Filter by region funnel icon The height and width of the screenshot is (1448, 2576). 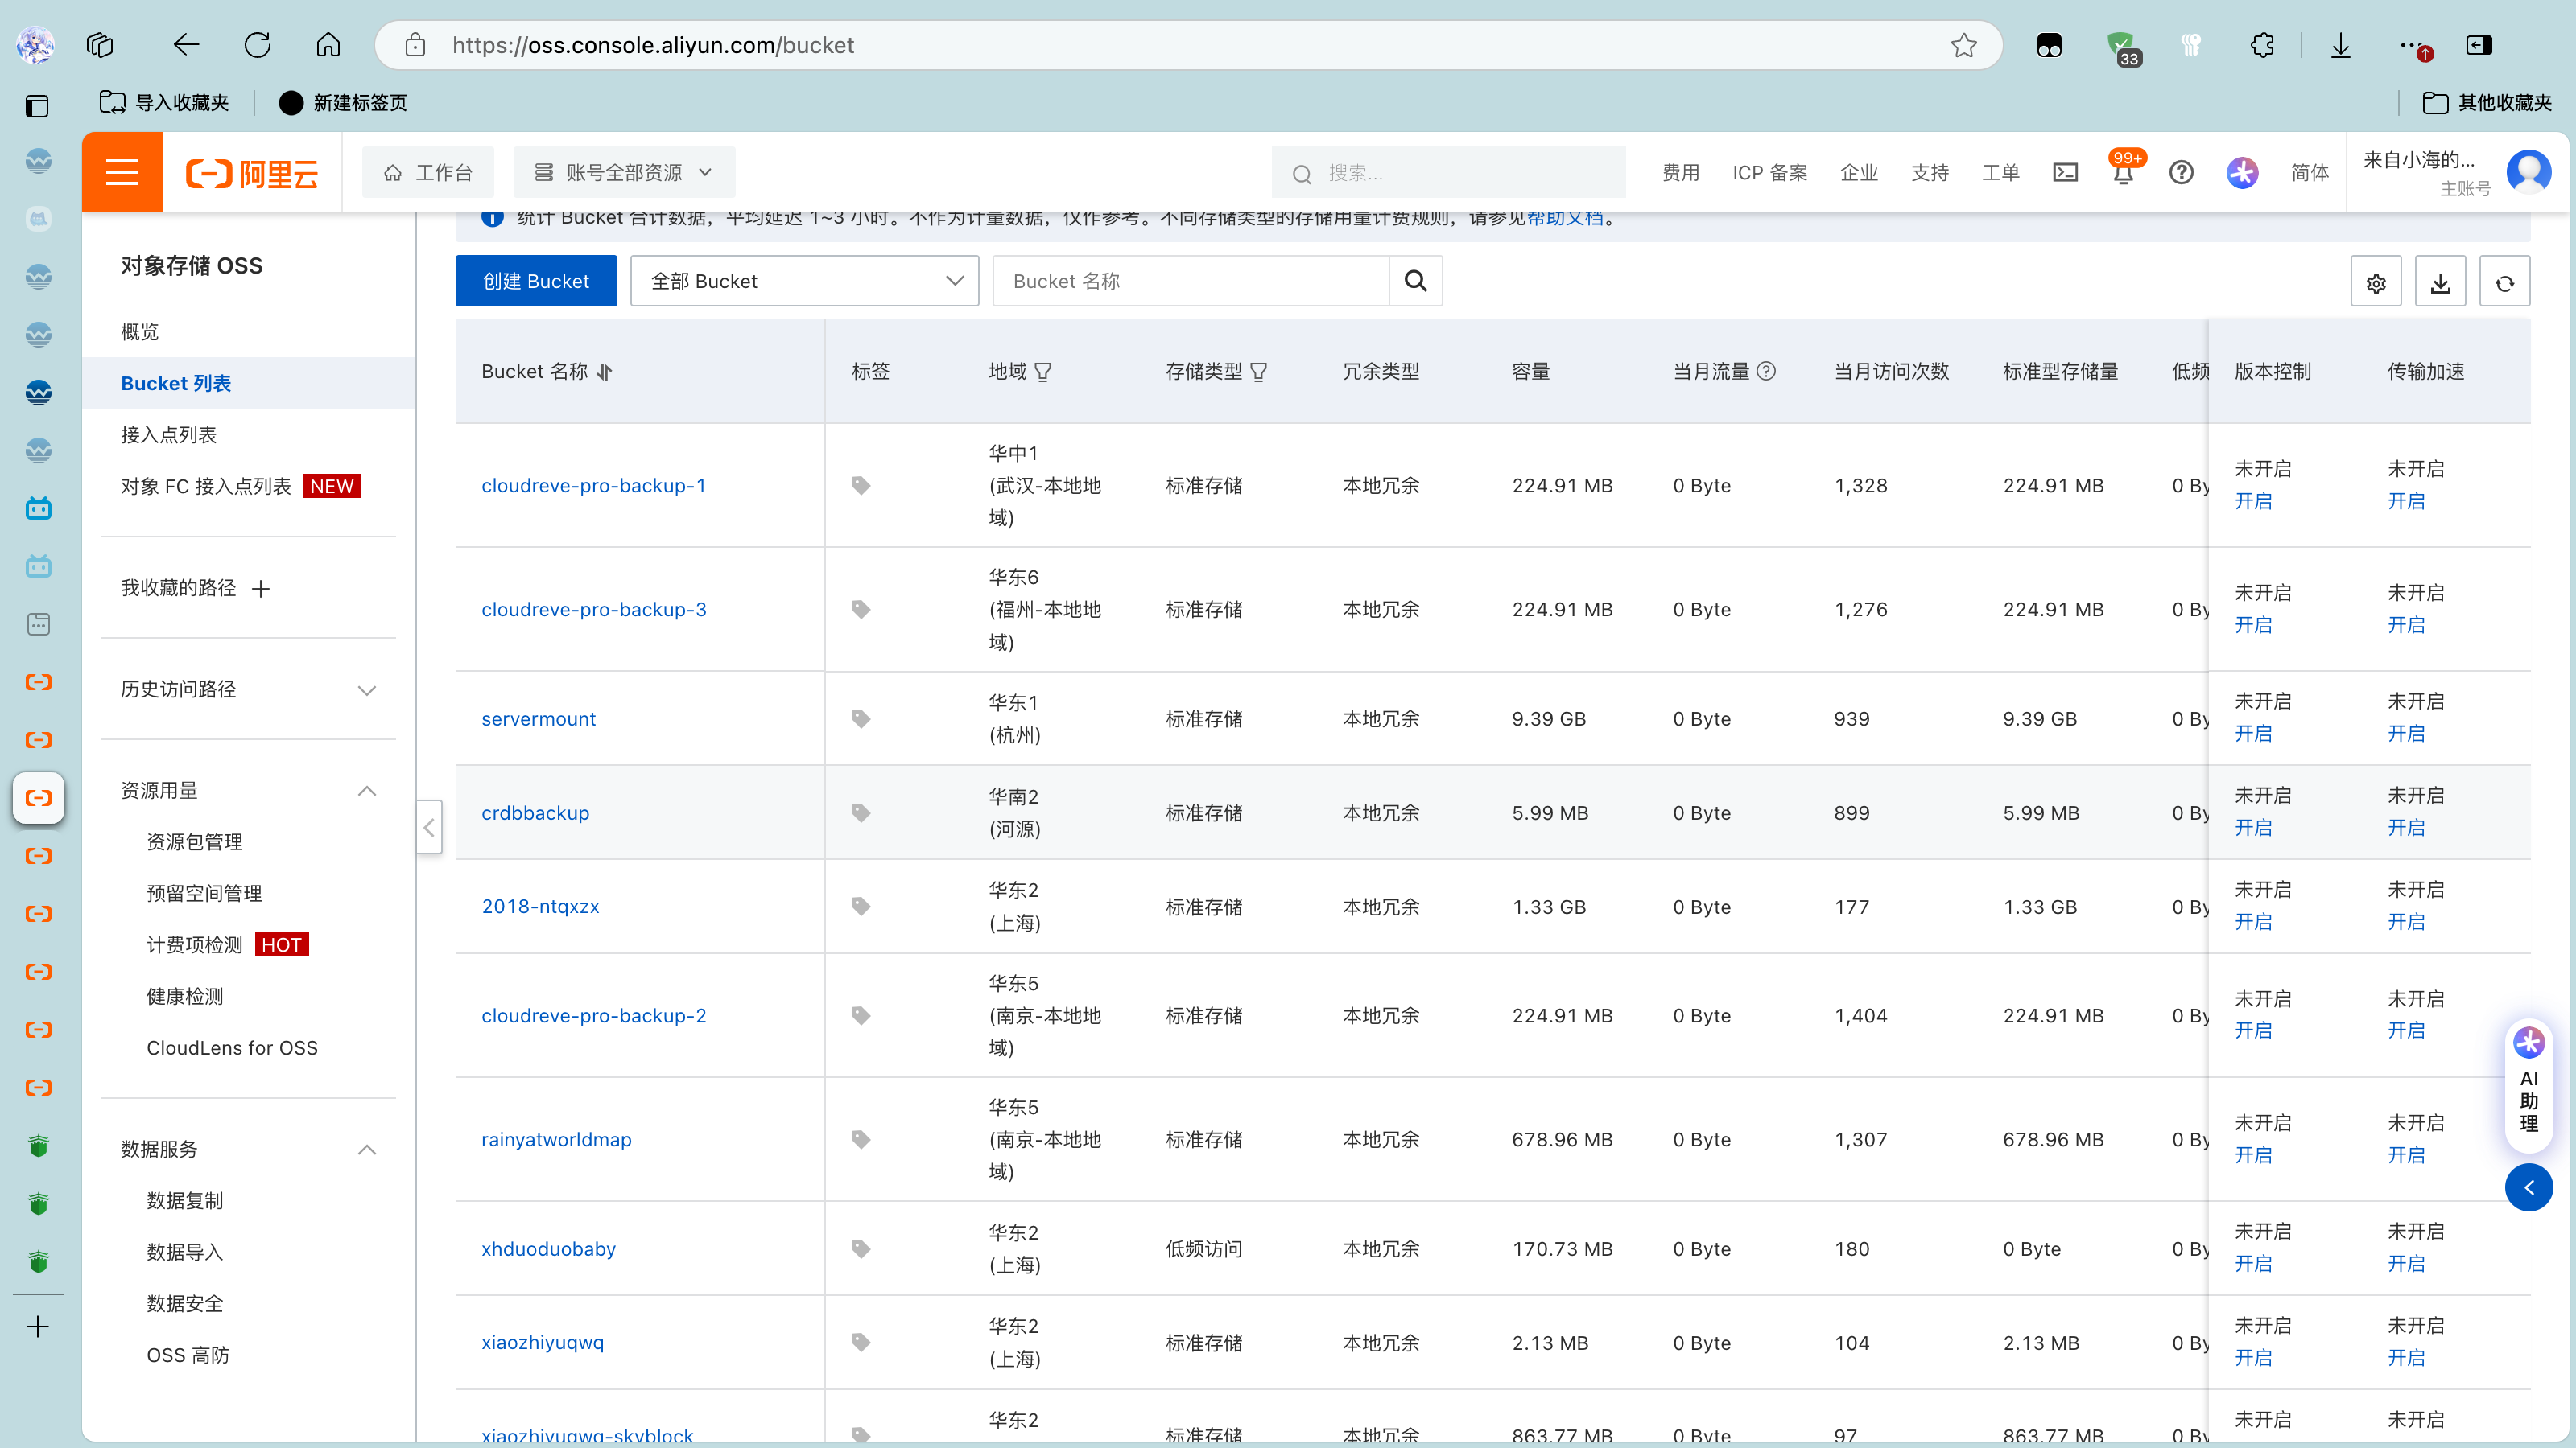[1043, 372]
